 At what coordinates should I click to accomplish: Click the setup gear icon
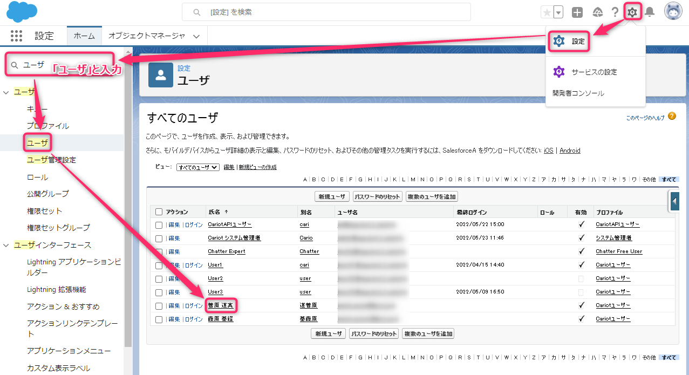pyautogui.click(x=632, y=12)
